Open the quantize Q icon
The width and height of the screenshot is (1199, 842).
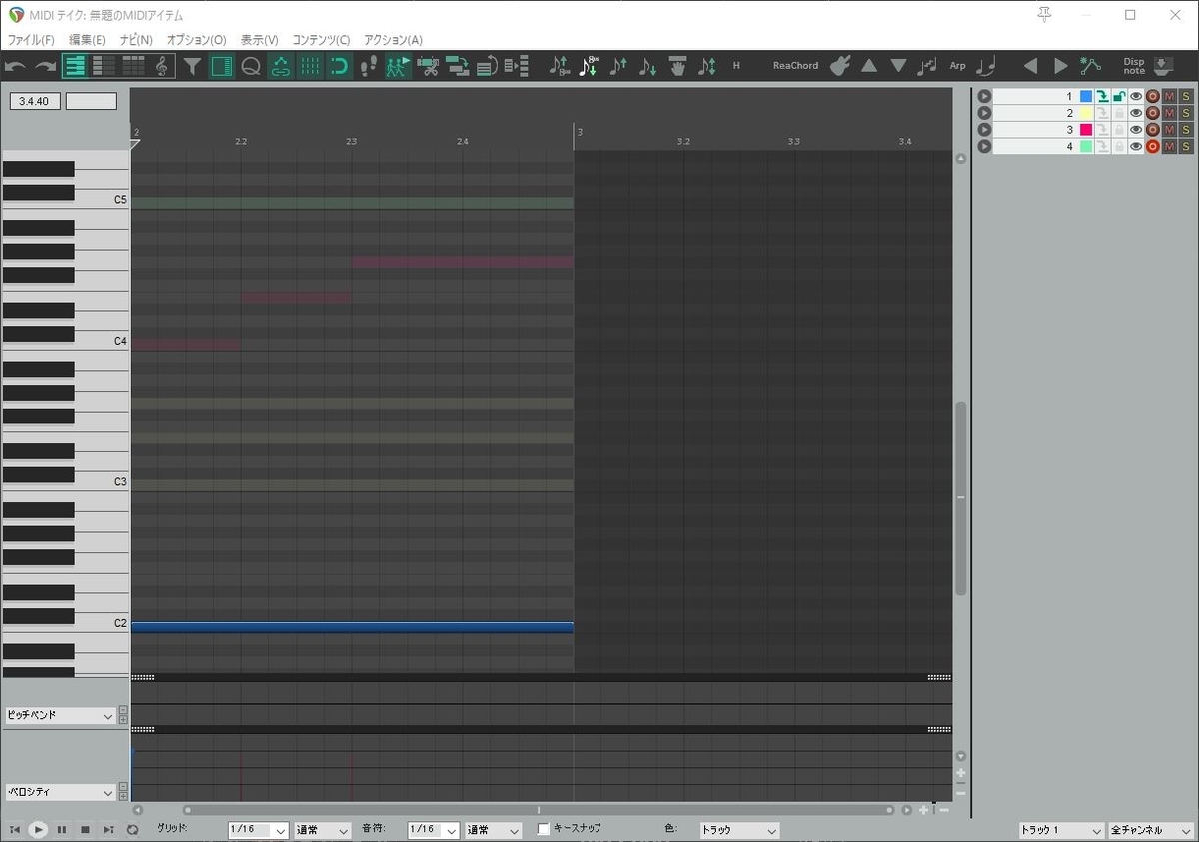coord(251,66)
